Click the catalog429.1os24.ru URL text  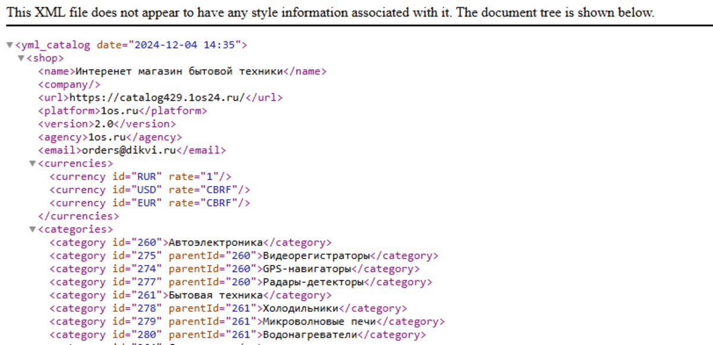pyautogui.click(x=157, y=98)
